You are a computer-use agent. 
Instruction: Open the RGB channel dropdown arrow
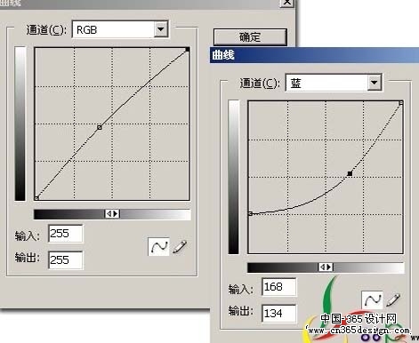pos(161,29)
